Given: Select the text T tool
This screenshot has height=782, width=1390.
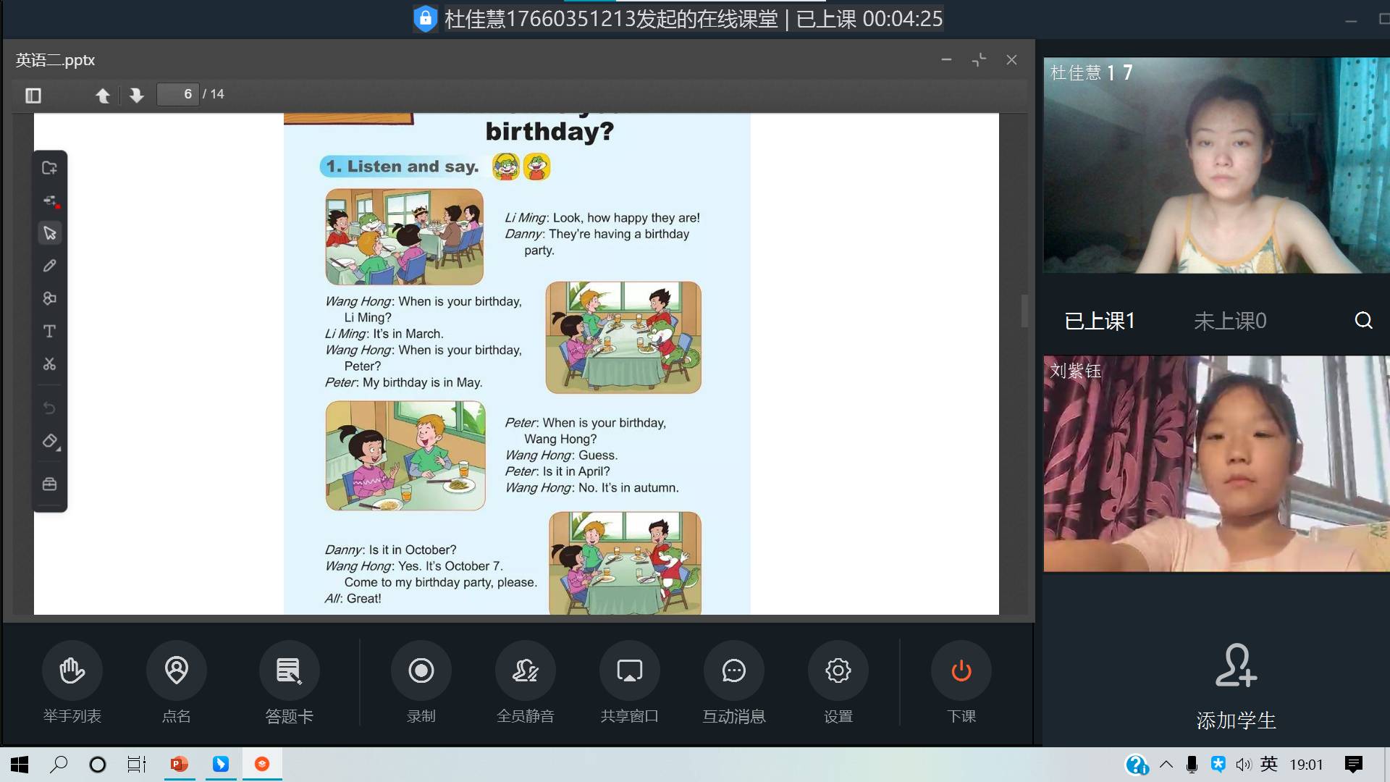Looking at the screenshot, I should pos(49,331).
